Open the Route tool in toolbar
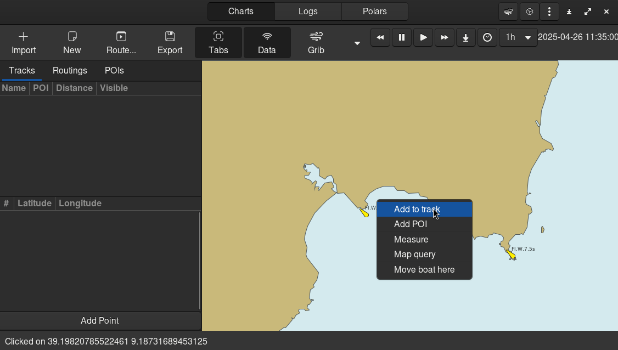This screenshot has width=618, height=350. (x=121, y=43)
